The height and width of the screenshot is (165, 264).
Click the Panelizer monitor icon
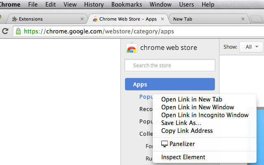coord(165,144)
